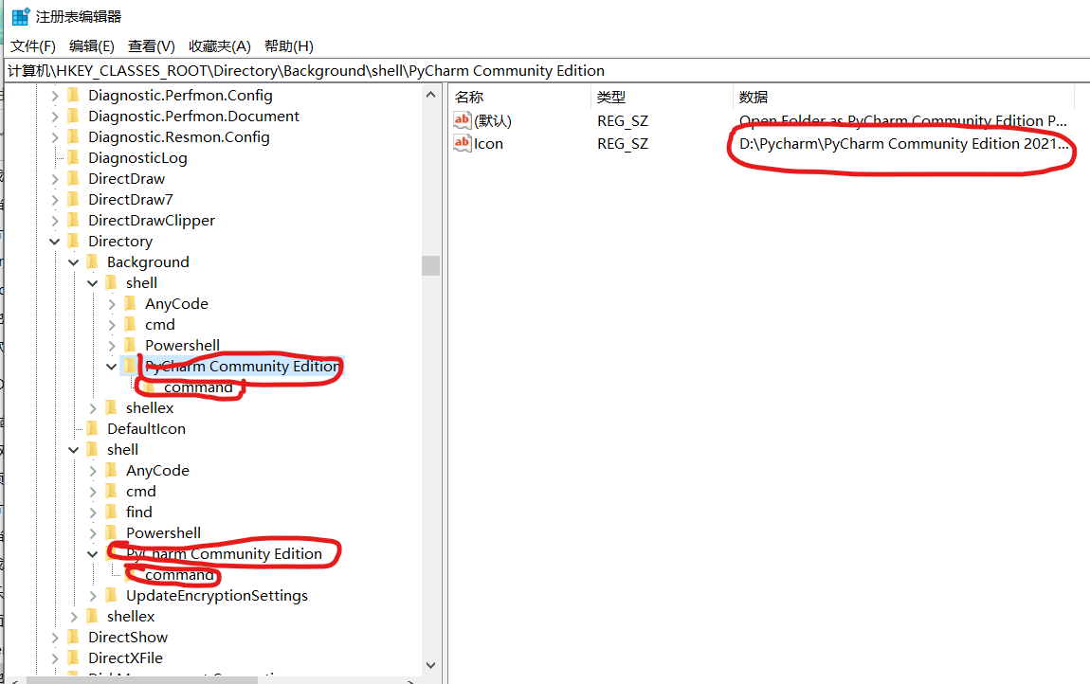
Task: Click the tree vertical scrollbar thumb
Action: click(x=431, y=265)
